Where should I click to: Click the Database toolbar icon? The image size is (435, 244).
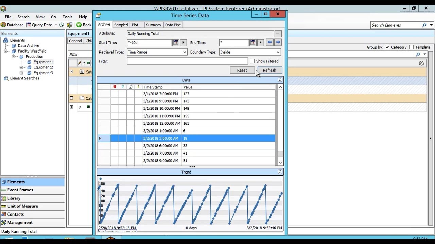3,25
